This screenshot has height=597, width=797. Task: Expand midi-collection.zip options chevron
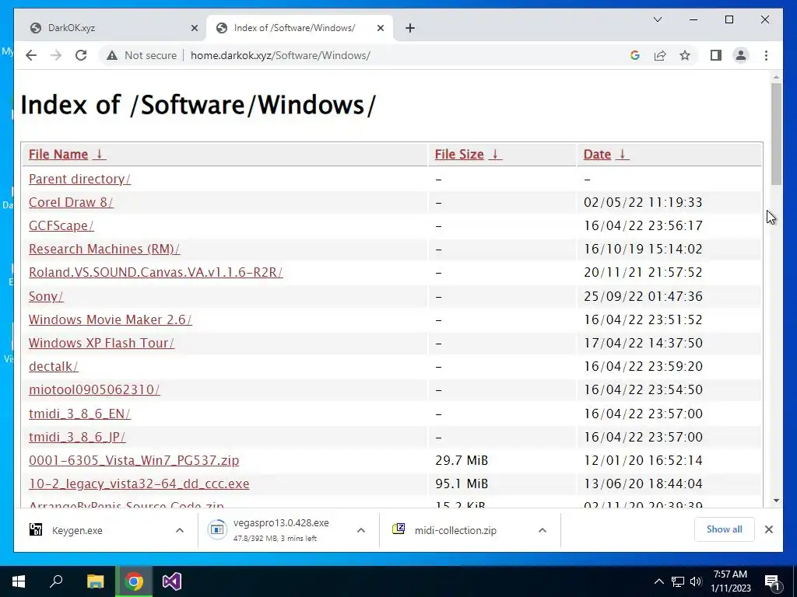coord(542,530)
